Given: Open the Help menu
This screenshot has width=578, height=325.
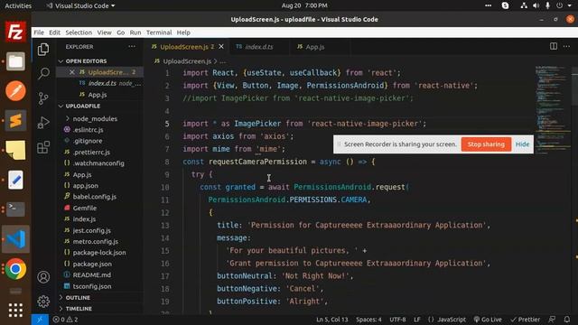Looking at the screenshot, I should pos(183,32).
